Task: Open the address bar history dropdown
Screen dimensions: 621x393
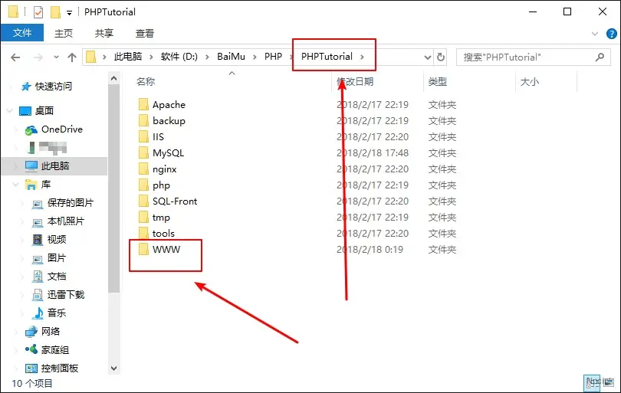Action: tap(427, 57)
